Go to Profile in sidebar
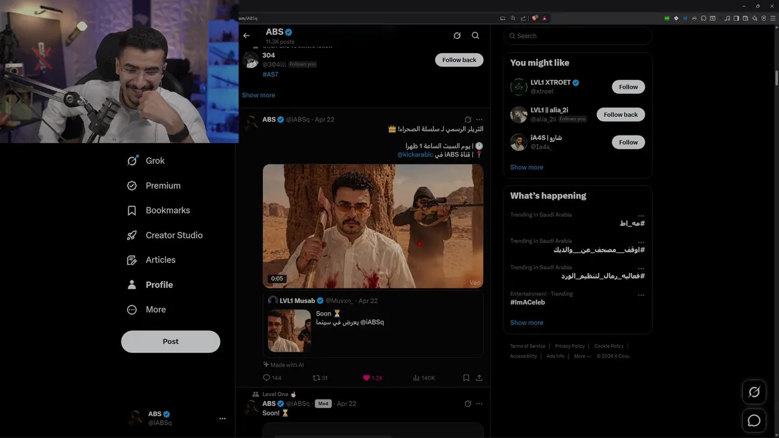The image size is (779, 438). point(150,285)
